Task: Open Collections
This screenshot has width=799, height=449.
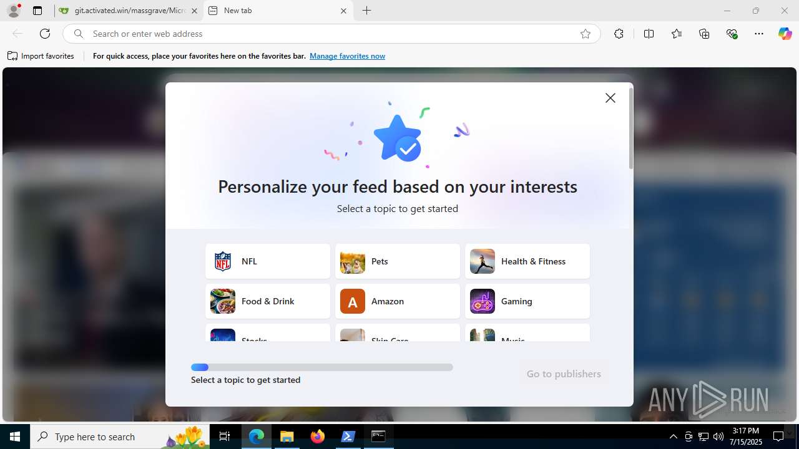Action: point(704,34)
